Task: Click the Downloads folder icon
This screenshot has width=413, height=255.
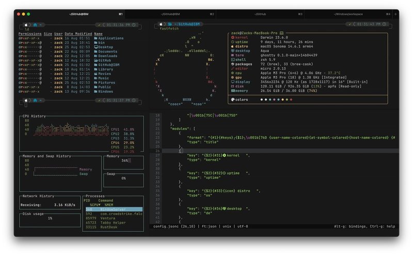Action: point(96,56)
